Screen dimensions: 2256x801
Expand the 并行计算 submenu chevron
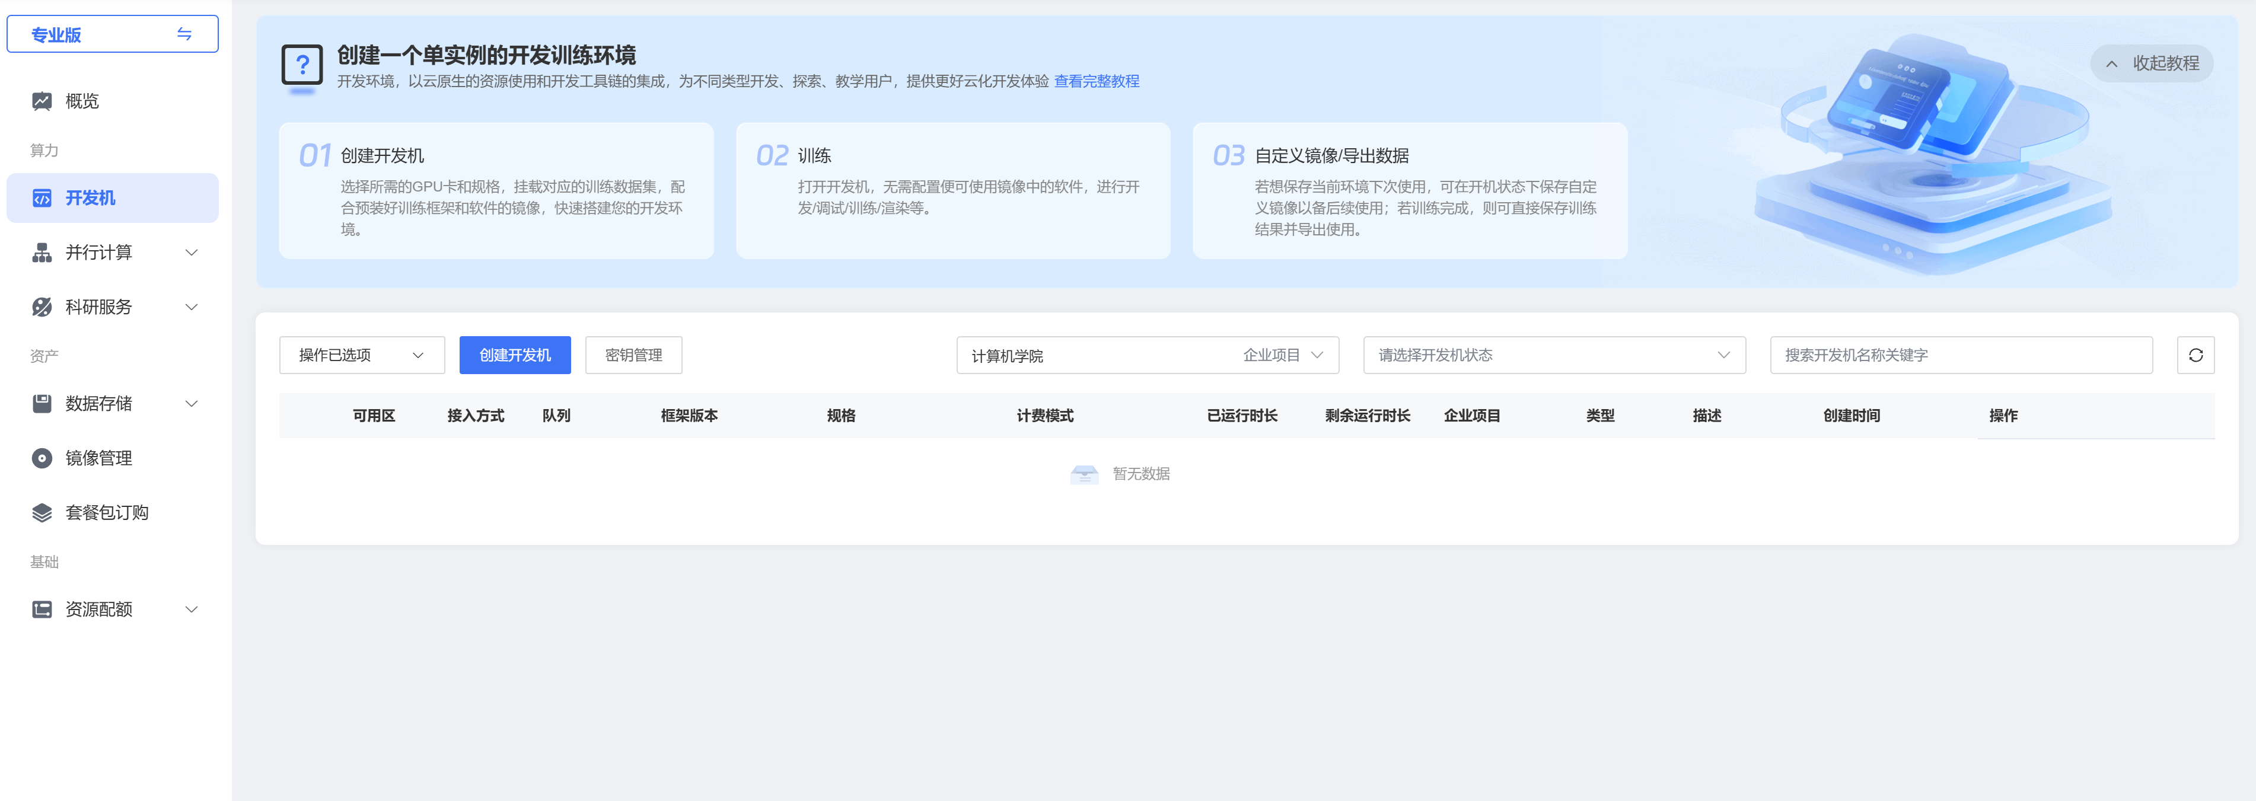click(x=192, y=253)
